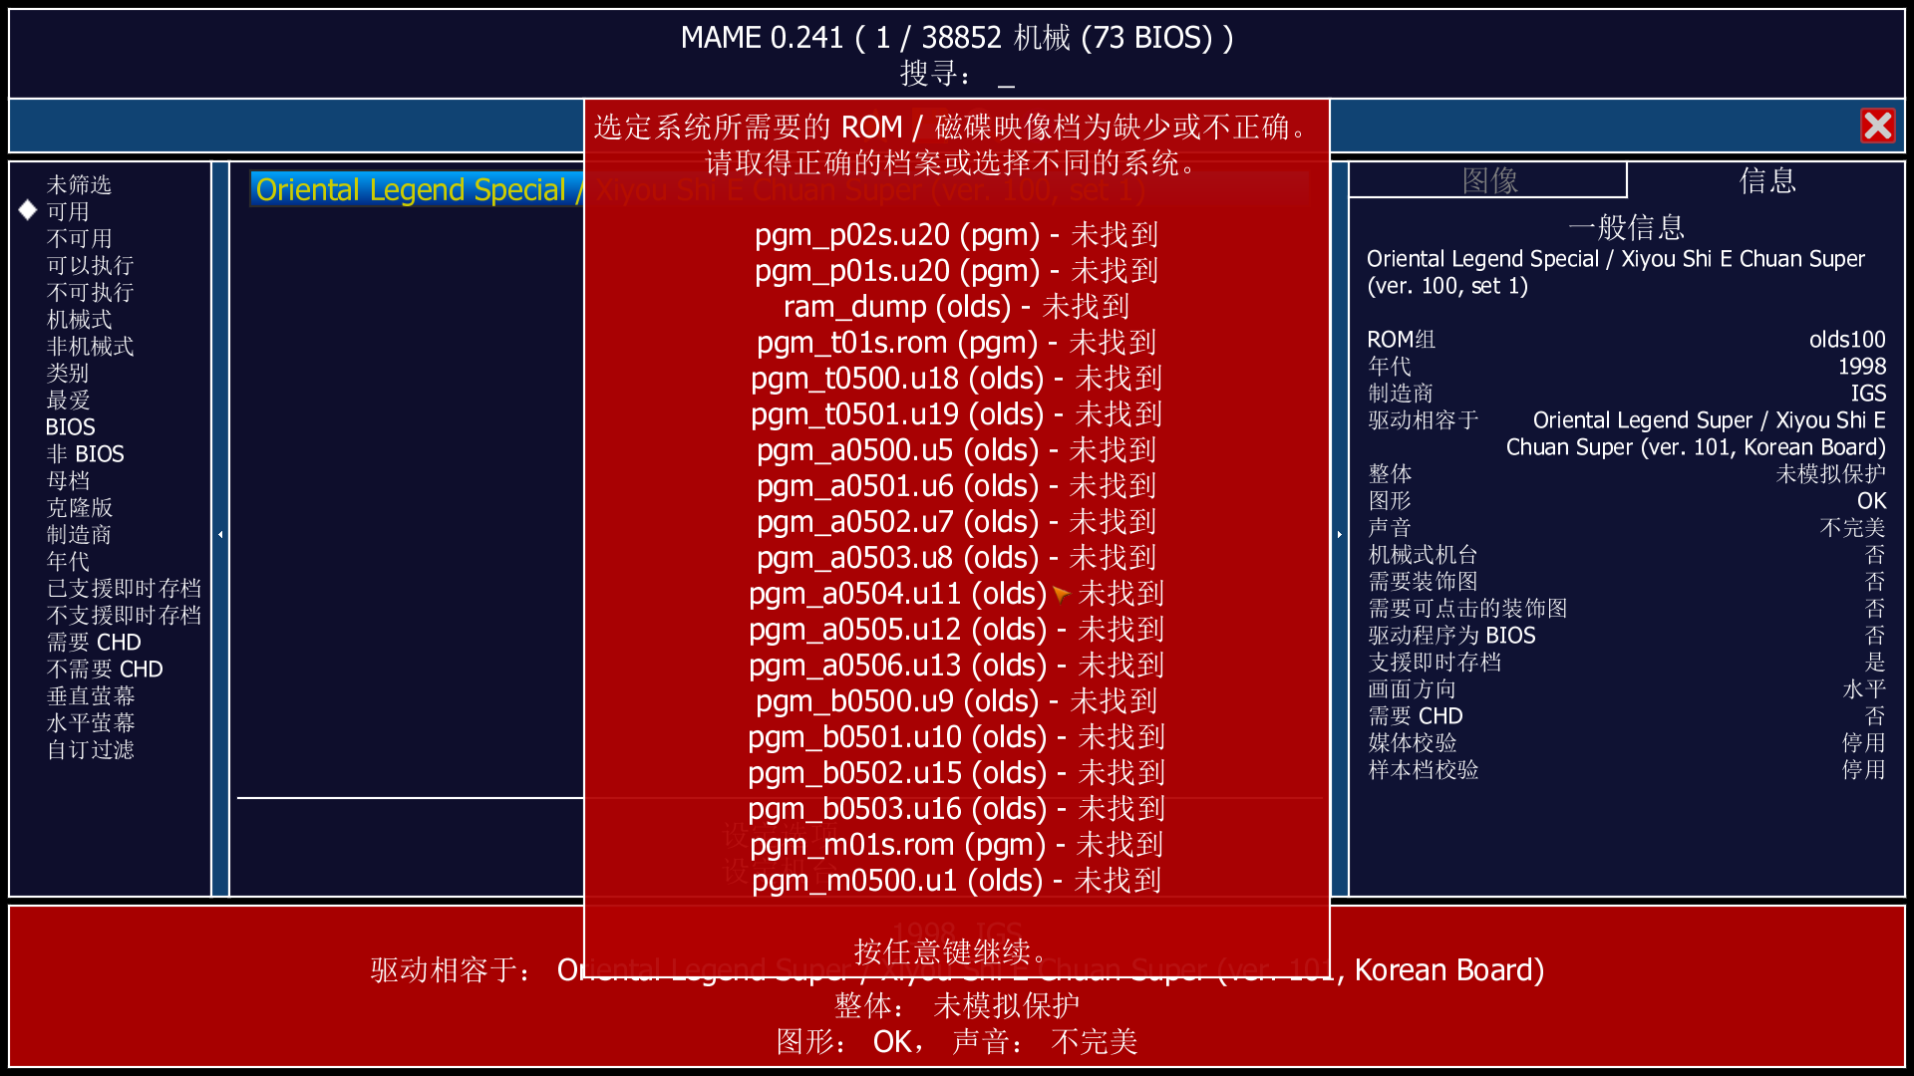Select the 克隆版 filter

tap(79, 507)
